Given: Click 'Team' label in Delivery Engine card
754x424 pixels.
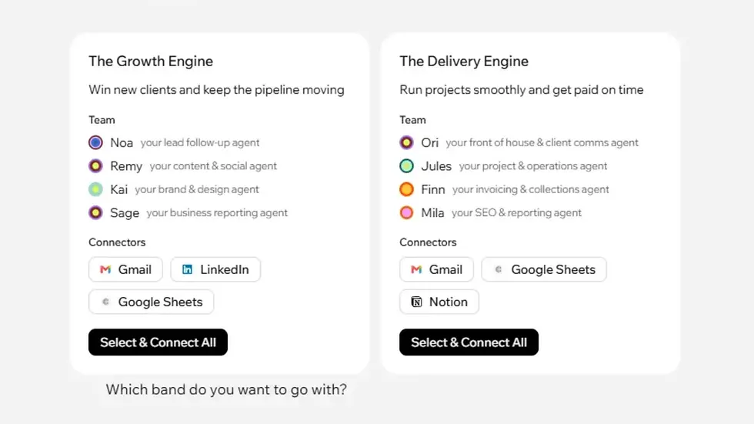Looking at the screenshot, I should point(412,120).
